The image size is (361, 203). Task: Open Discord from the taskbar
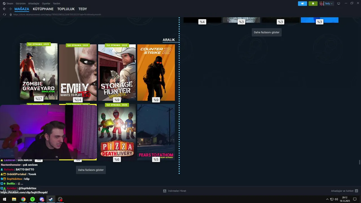click(42, 199)
